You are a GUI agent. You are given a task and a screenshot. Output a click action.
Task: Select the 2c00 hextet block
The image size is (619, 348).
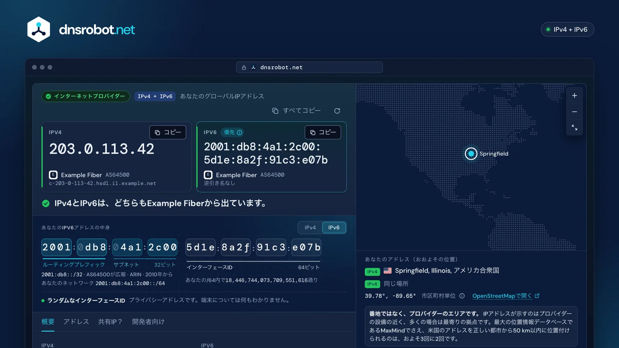pyautogui.click(x=162, y=247)
